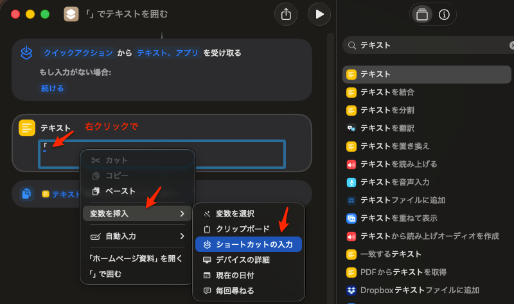Click the 一致するテキスト action icon

(x=351, y=255)
